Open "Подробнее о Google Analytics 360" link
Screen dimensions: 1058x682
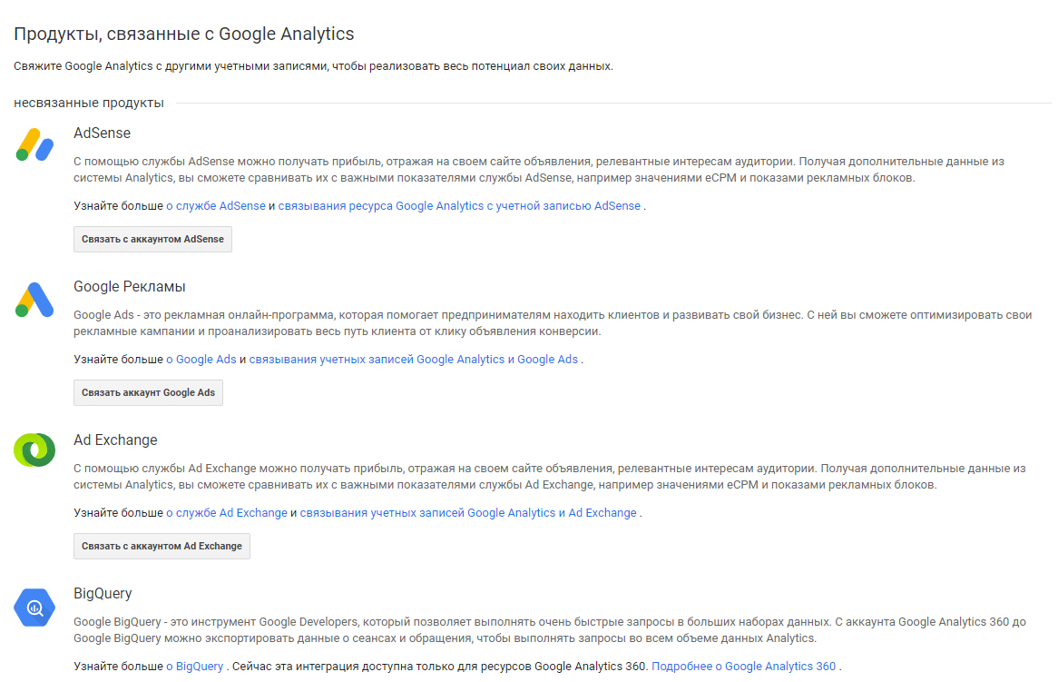(744, 667)
